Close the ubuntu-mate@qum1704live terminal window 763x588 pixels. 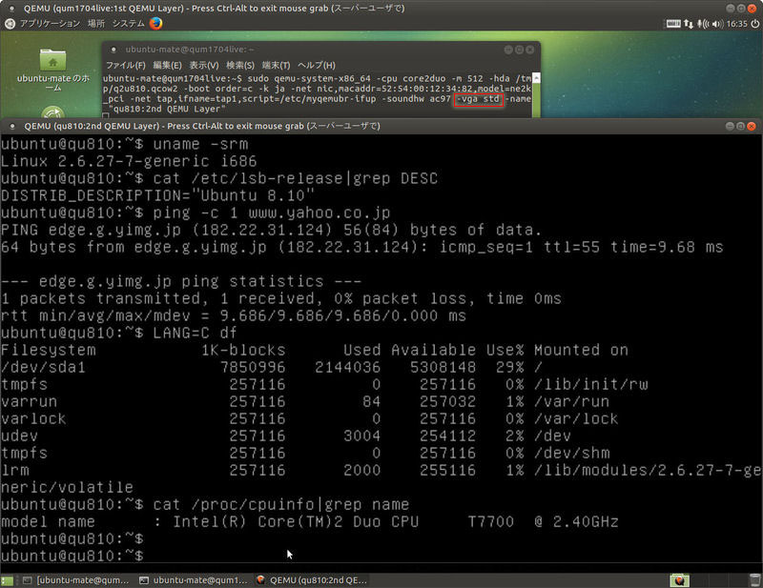click(x=530, y=50)
